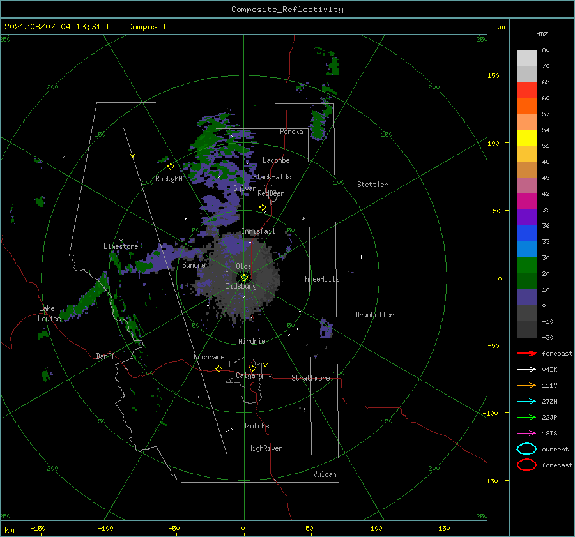Click the Airdrie label
Viewport: 575px width, 537px height.
[252, 341]
